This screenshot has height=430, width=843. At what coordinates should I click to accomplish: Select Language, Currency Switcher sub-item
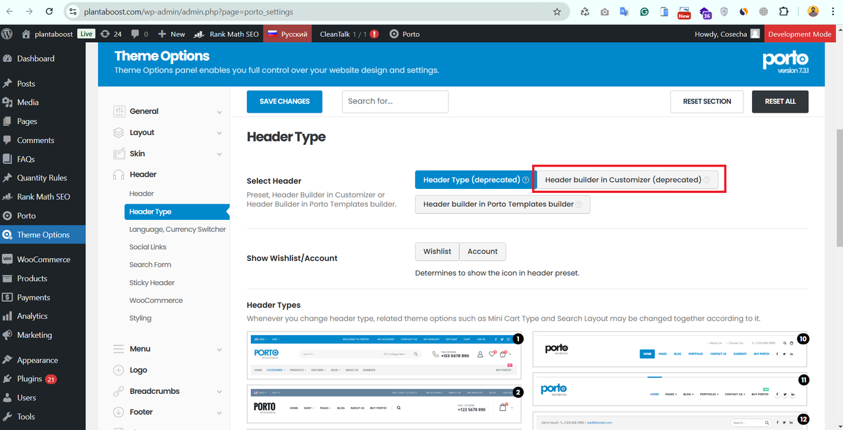click(x=177, y=229)
